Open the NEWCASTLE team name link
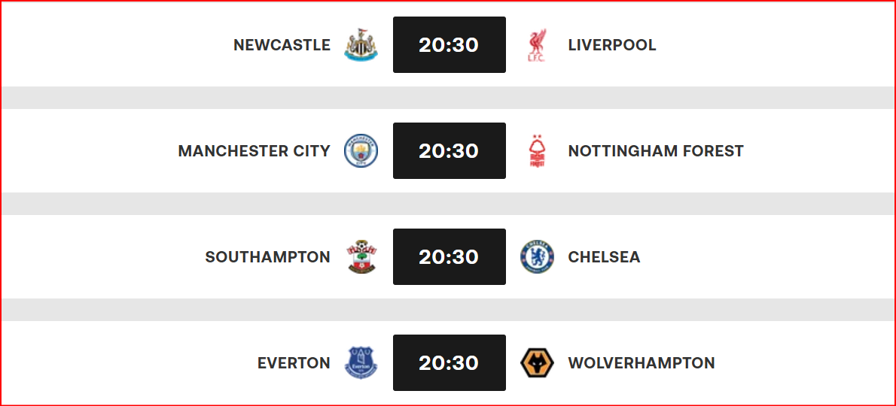Image resolution: width=896 pixels, height=406 pixels. coord(282,45)
